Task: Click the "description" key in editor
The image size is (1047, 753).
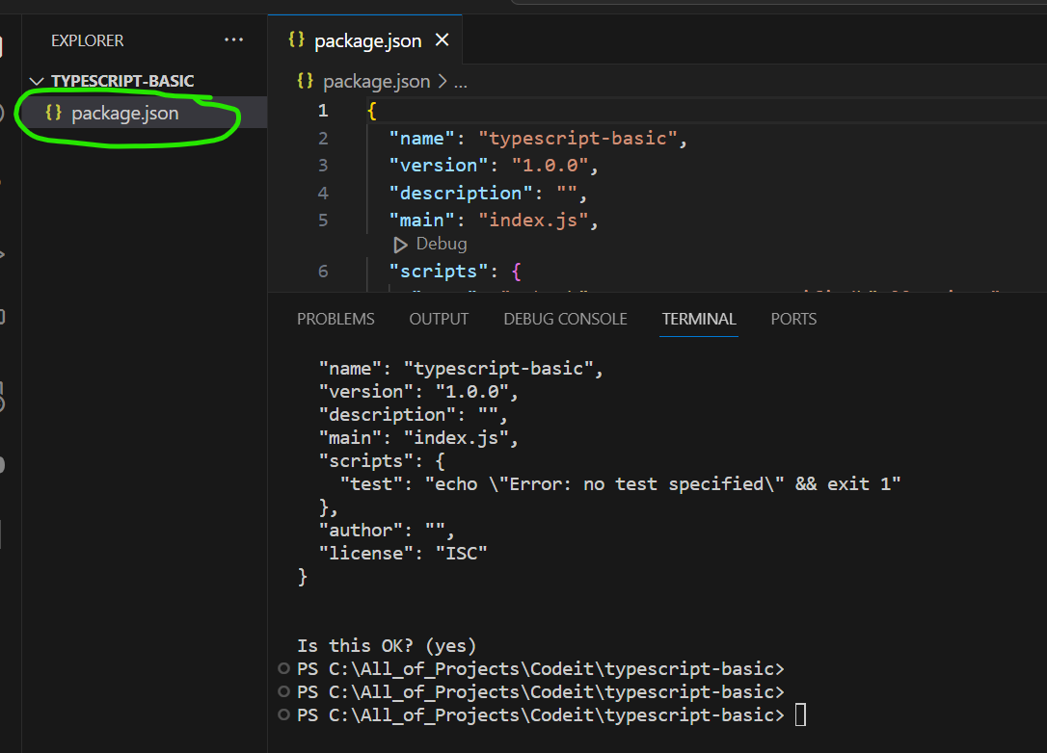Action: click(461, 194)
